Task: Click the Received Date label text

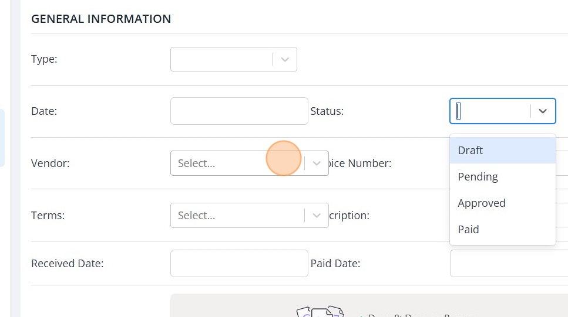Action: click(x=67, y=264)
